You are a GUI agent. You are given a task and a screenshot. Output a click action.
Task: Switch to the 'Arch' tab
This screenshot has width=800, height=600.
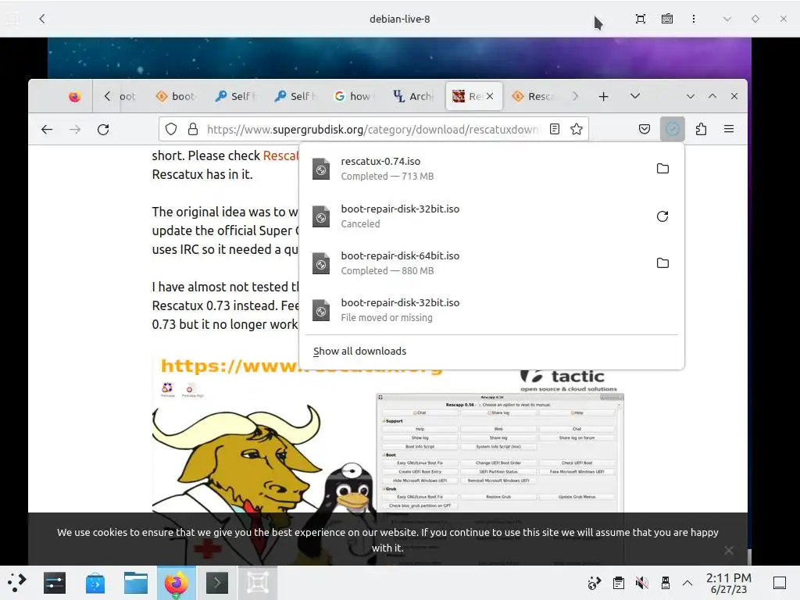pyautogui.click(x=412, y=96)
